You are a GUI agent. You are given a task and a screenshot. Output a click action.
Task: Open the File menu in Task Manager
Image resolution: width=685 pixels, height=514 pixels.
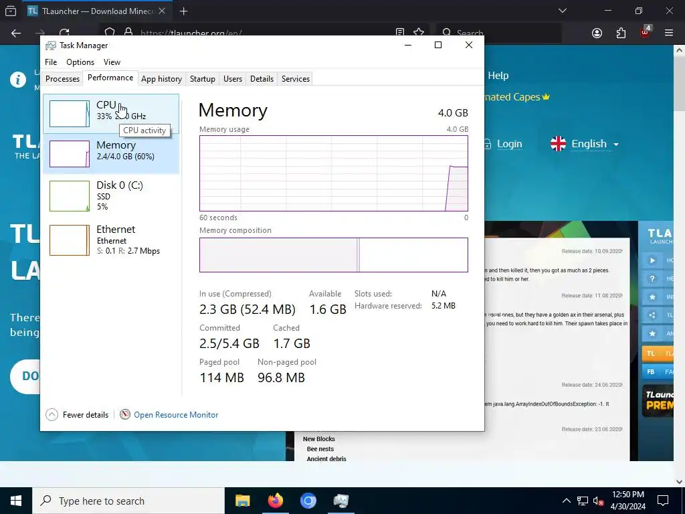click(51, 62)
